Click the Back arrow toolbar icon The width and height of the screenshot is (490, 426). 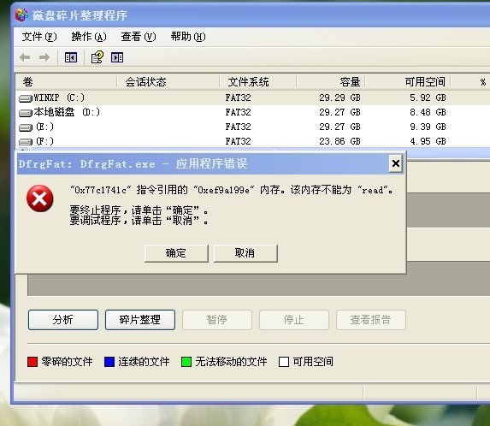pos(25,57)
